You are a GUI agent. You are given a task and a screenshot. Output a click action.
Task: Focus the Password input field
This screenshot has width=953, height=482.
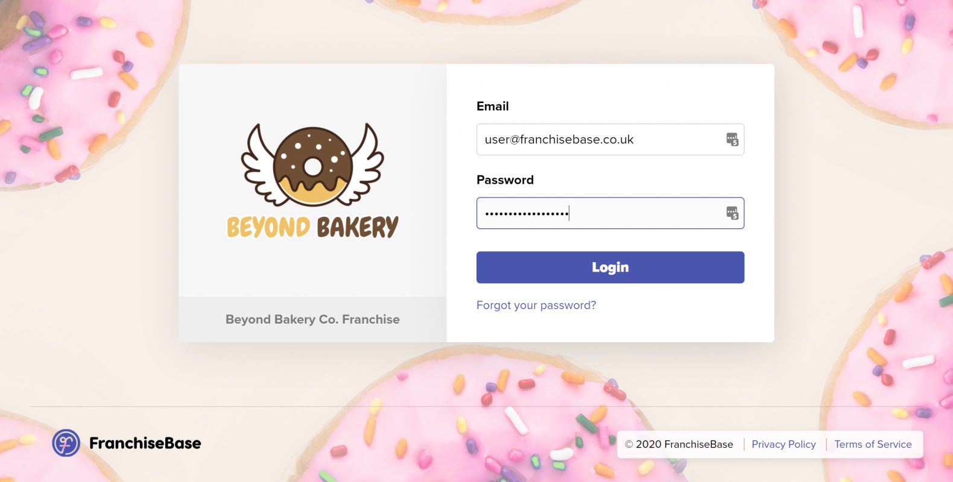[x=610, y=213]
